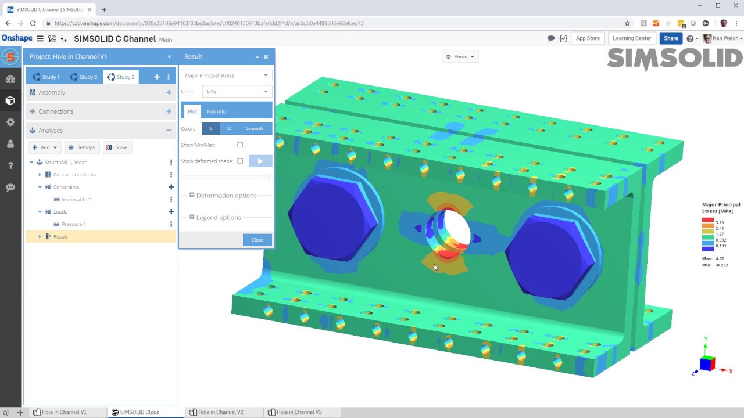Collapse Structural 1, linear tree node
This screenshot has height=418, width=744.
tap(31, 163)
